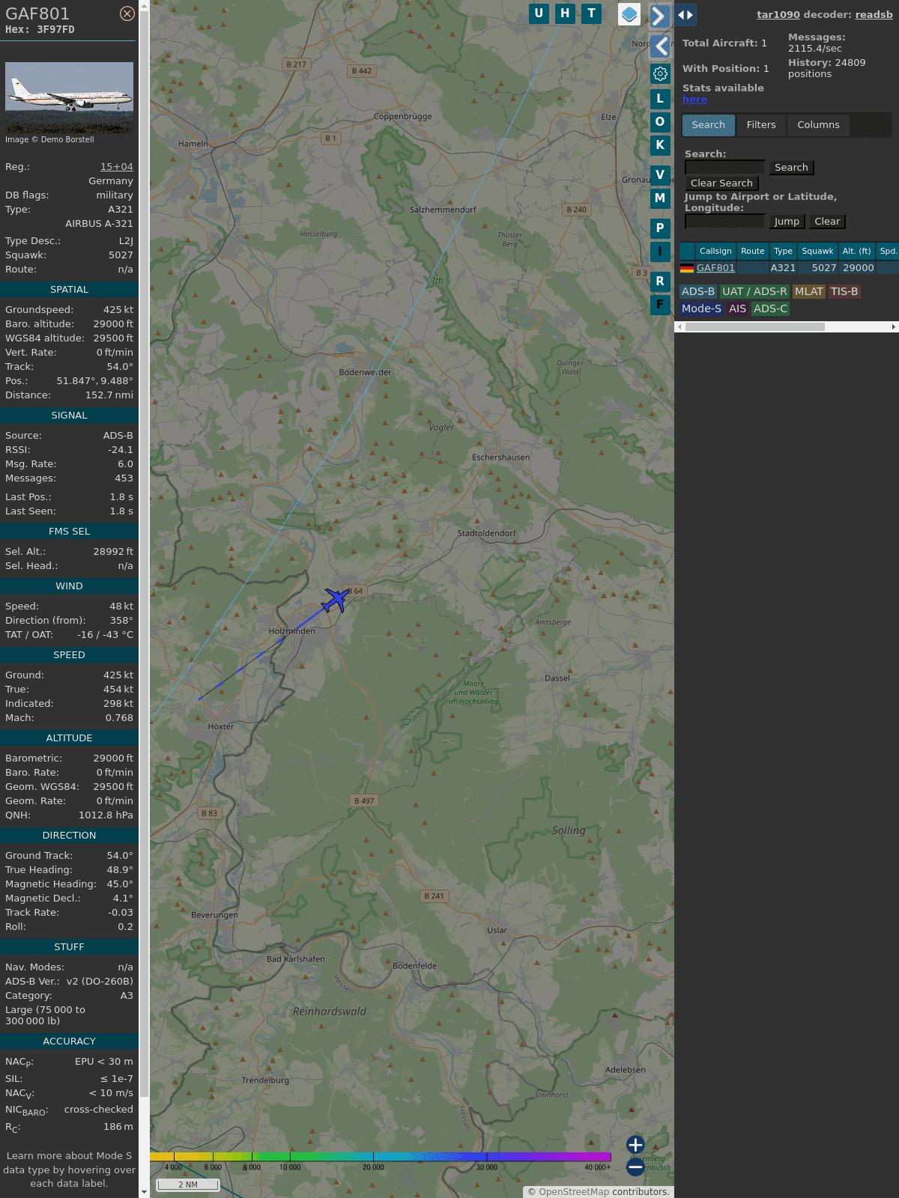Sort table by Spd. column
The height and width of the screenshot is (1198, 899).
[x=888, y=251]
